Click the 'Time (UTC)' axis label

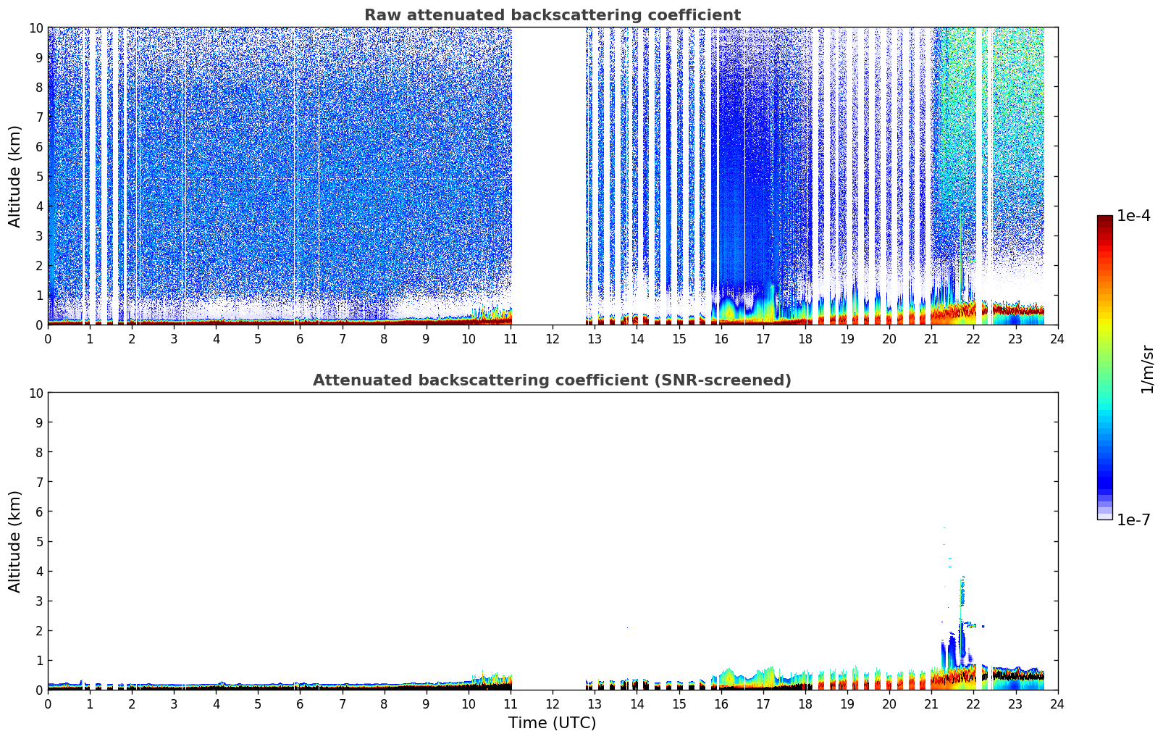point(552,723)
